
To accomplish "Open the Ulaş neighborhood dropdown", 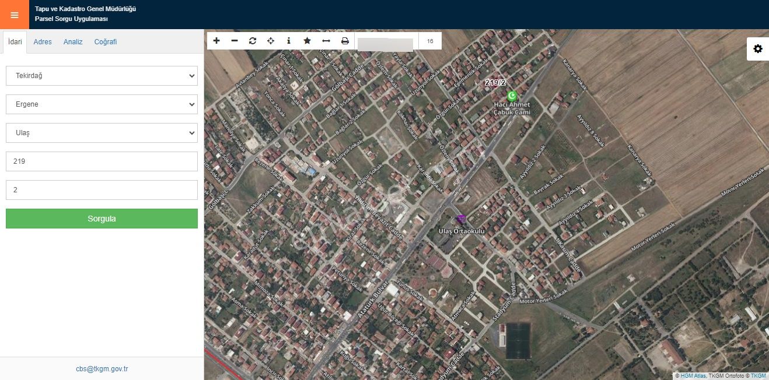I will point(102,132).
